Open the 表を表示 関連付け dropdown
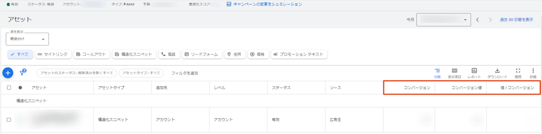Screen dimensions: 542x134 27,39
